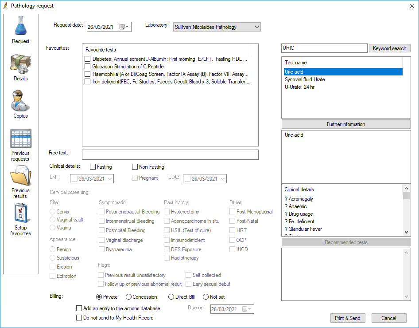The height and width of the screenshot is (328, 419).
Task: Click into the Free text field
Action: [170, 154]
